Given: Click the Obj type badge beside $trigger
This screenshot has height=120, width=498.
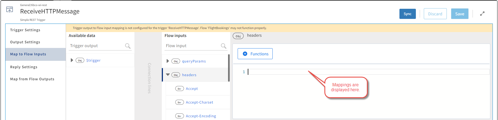Looking at the screenshot, I should 80,61.
